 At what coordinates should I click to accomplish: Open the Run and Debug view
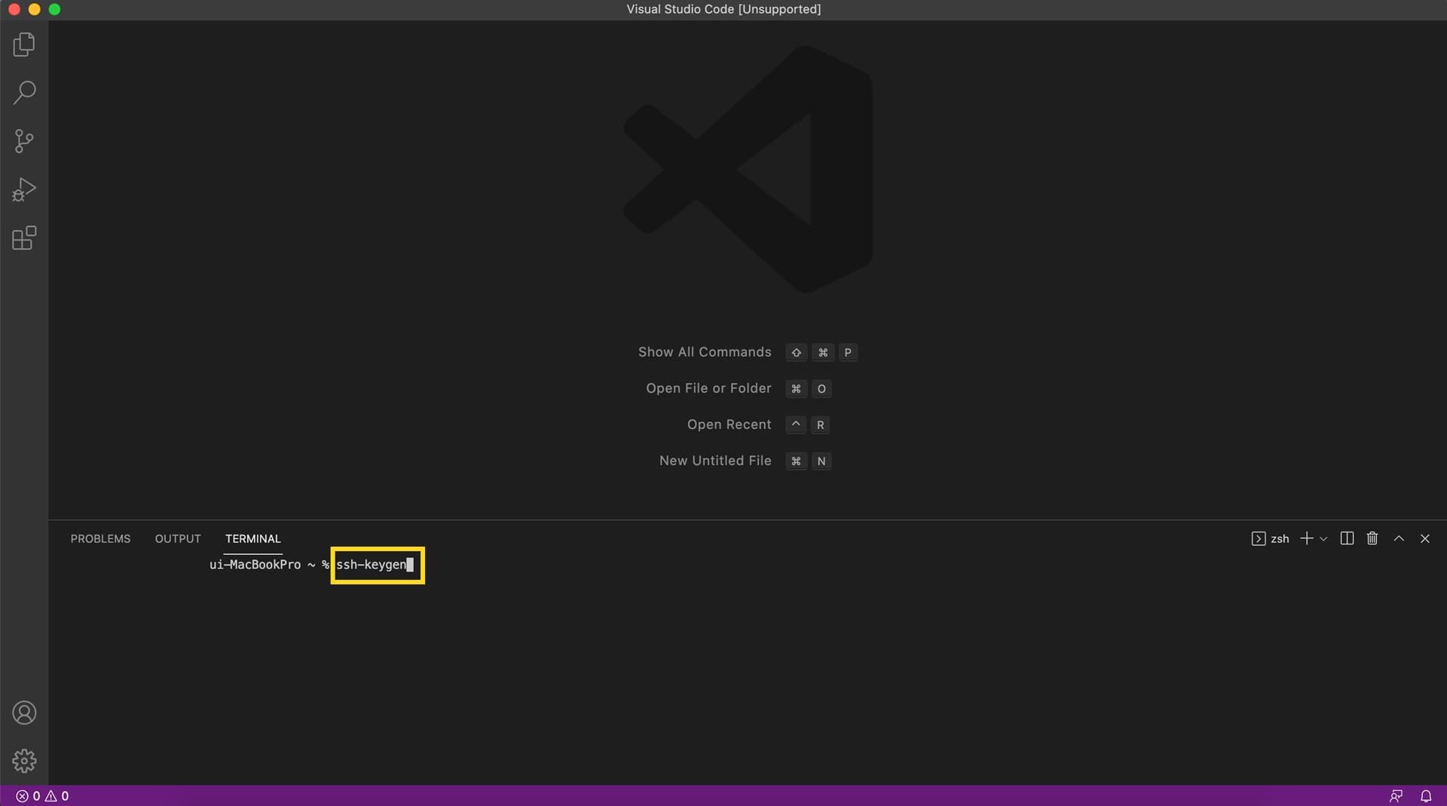pos(24,189)
